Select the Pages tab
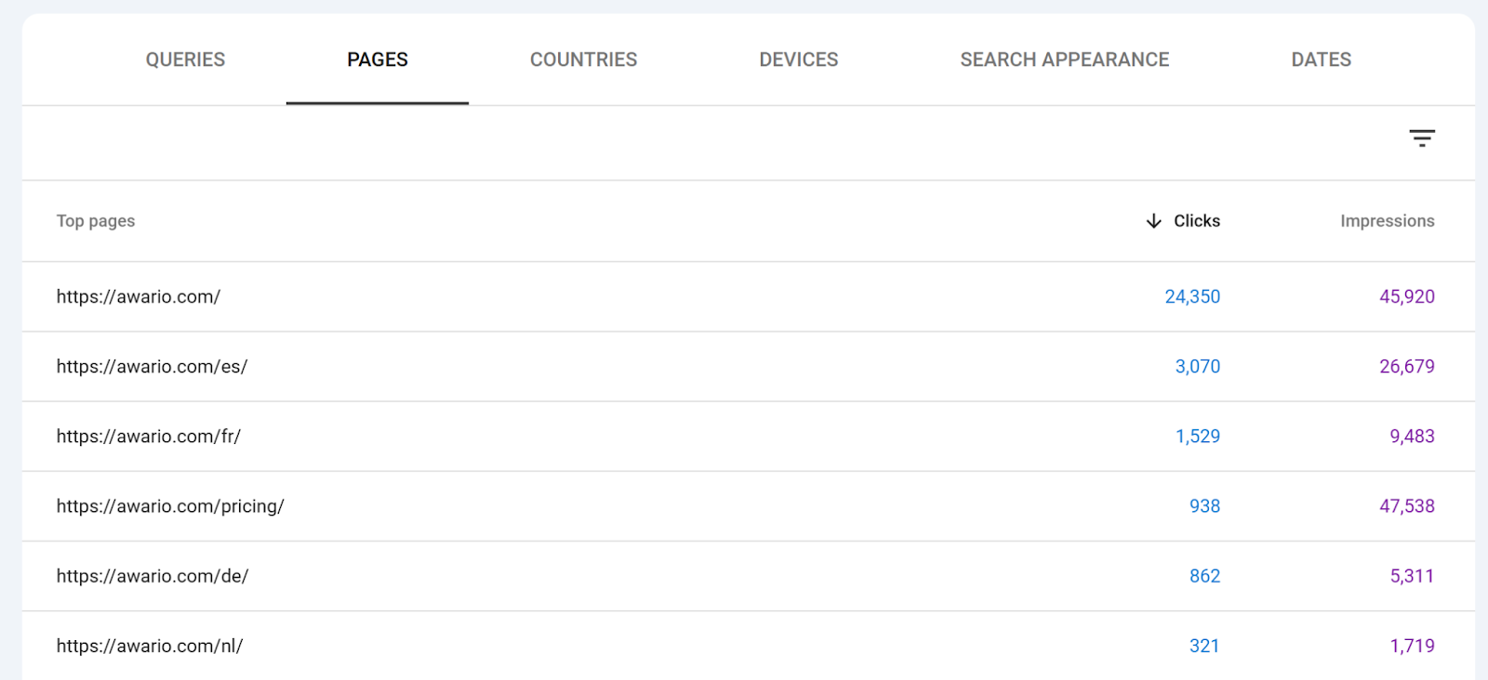 [x=378, y=59]
